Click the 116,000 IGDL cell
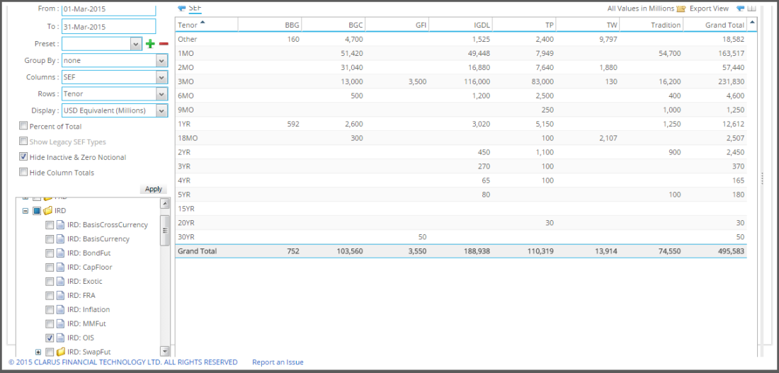The width and height of the screenshot is (779, 373). pos(475,81)
